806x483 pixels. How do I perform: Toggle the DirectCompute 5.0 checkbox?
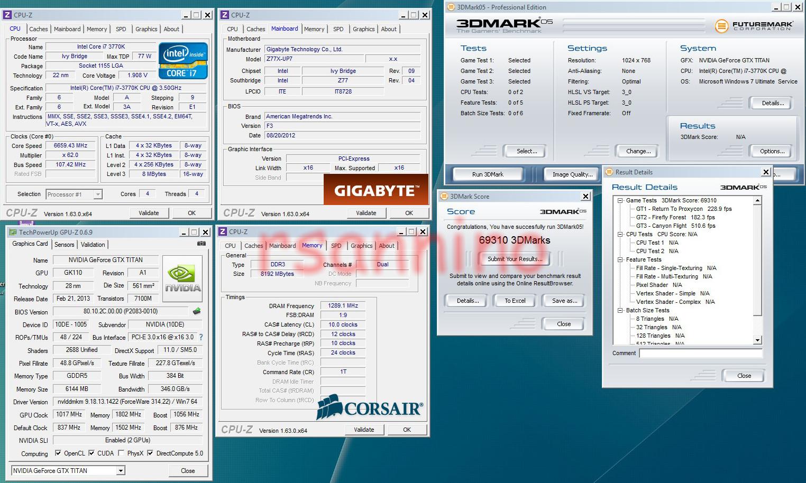[x=150, y=453]
